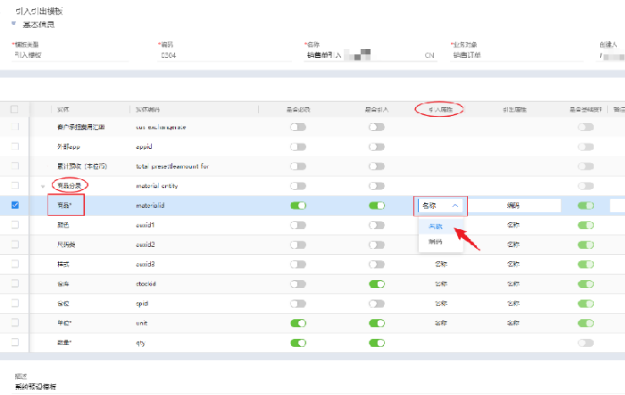Disable 是否必录 switch for unit row

(x=298, y=323)
